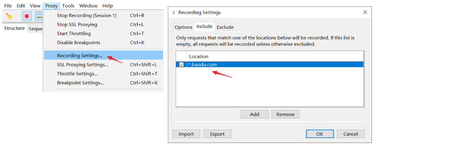The height and width of the screenshot is (152, 461).
Task: Choose Disable Breakpoints menu item
Action: click(x=78, y=43)
